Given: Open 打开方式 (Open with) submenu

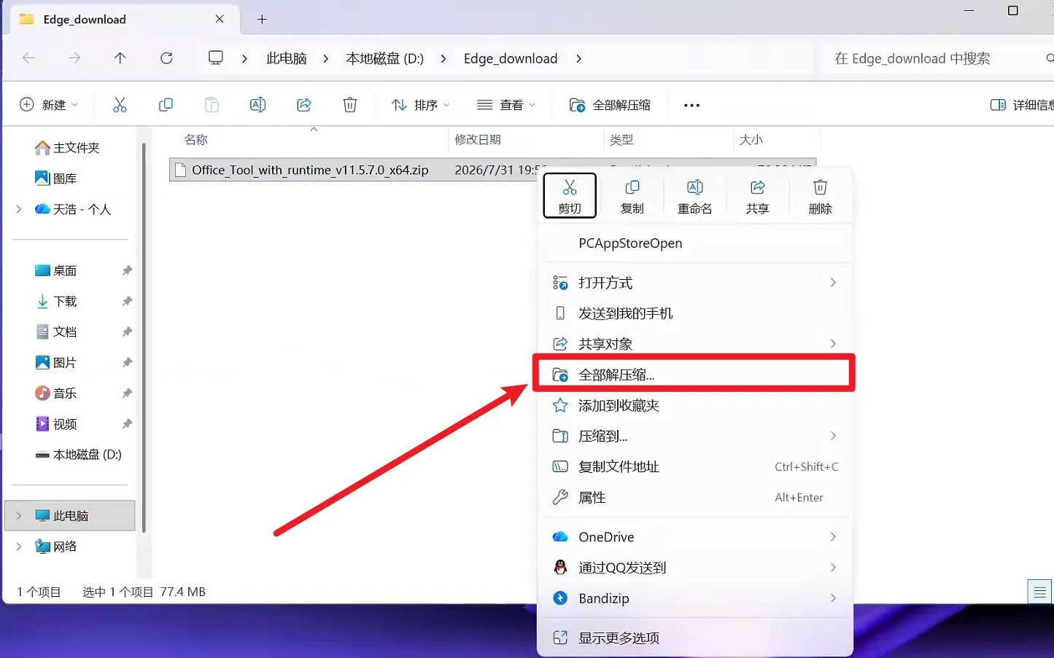Looking at the screenshot, I should click(695, 283).
